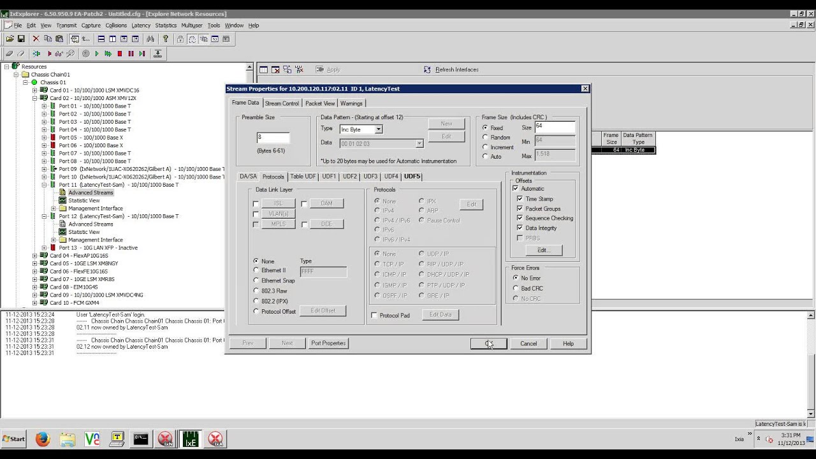The image size is (816, 459).
Task: Open the Warnings tab
Action: coord(351,103)
